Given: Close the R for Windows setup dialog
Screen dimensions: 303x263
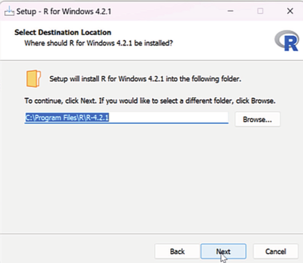Looking at the screenshot, I should [x=290, y=11].
